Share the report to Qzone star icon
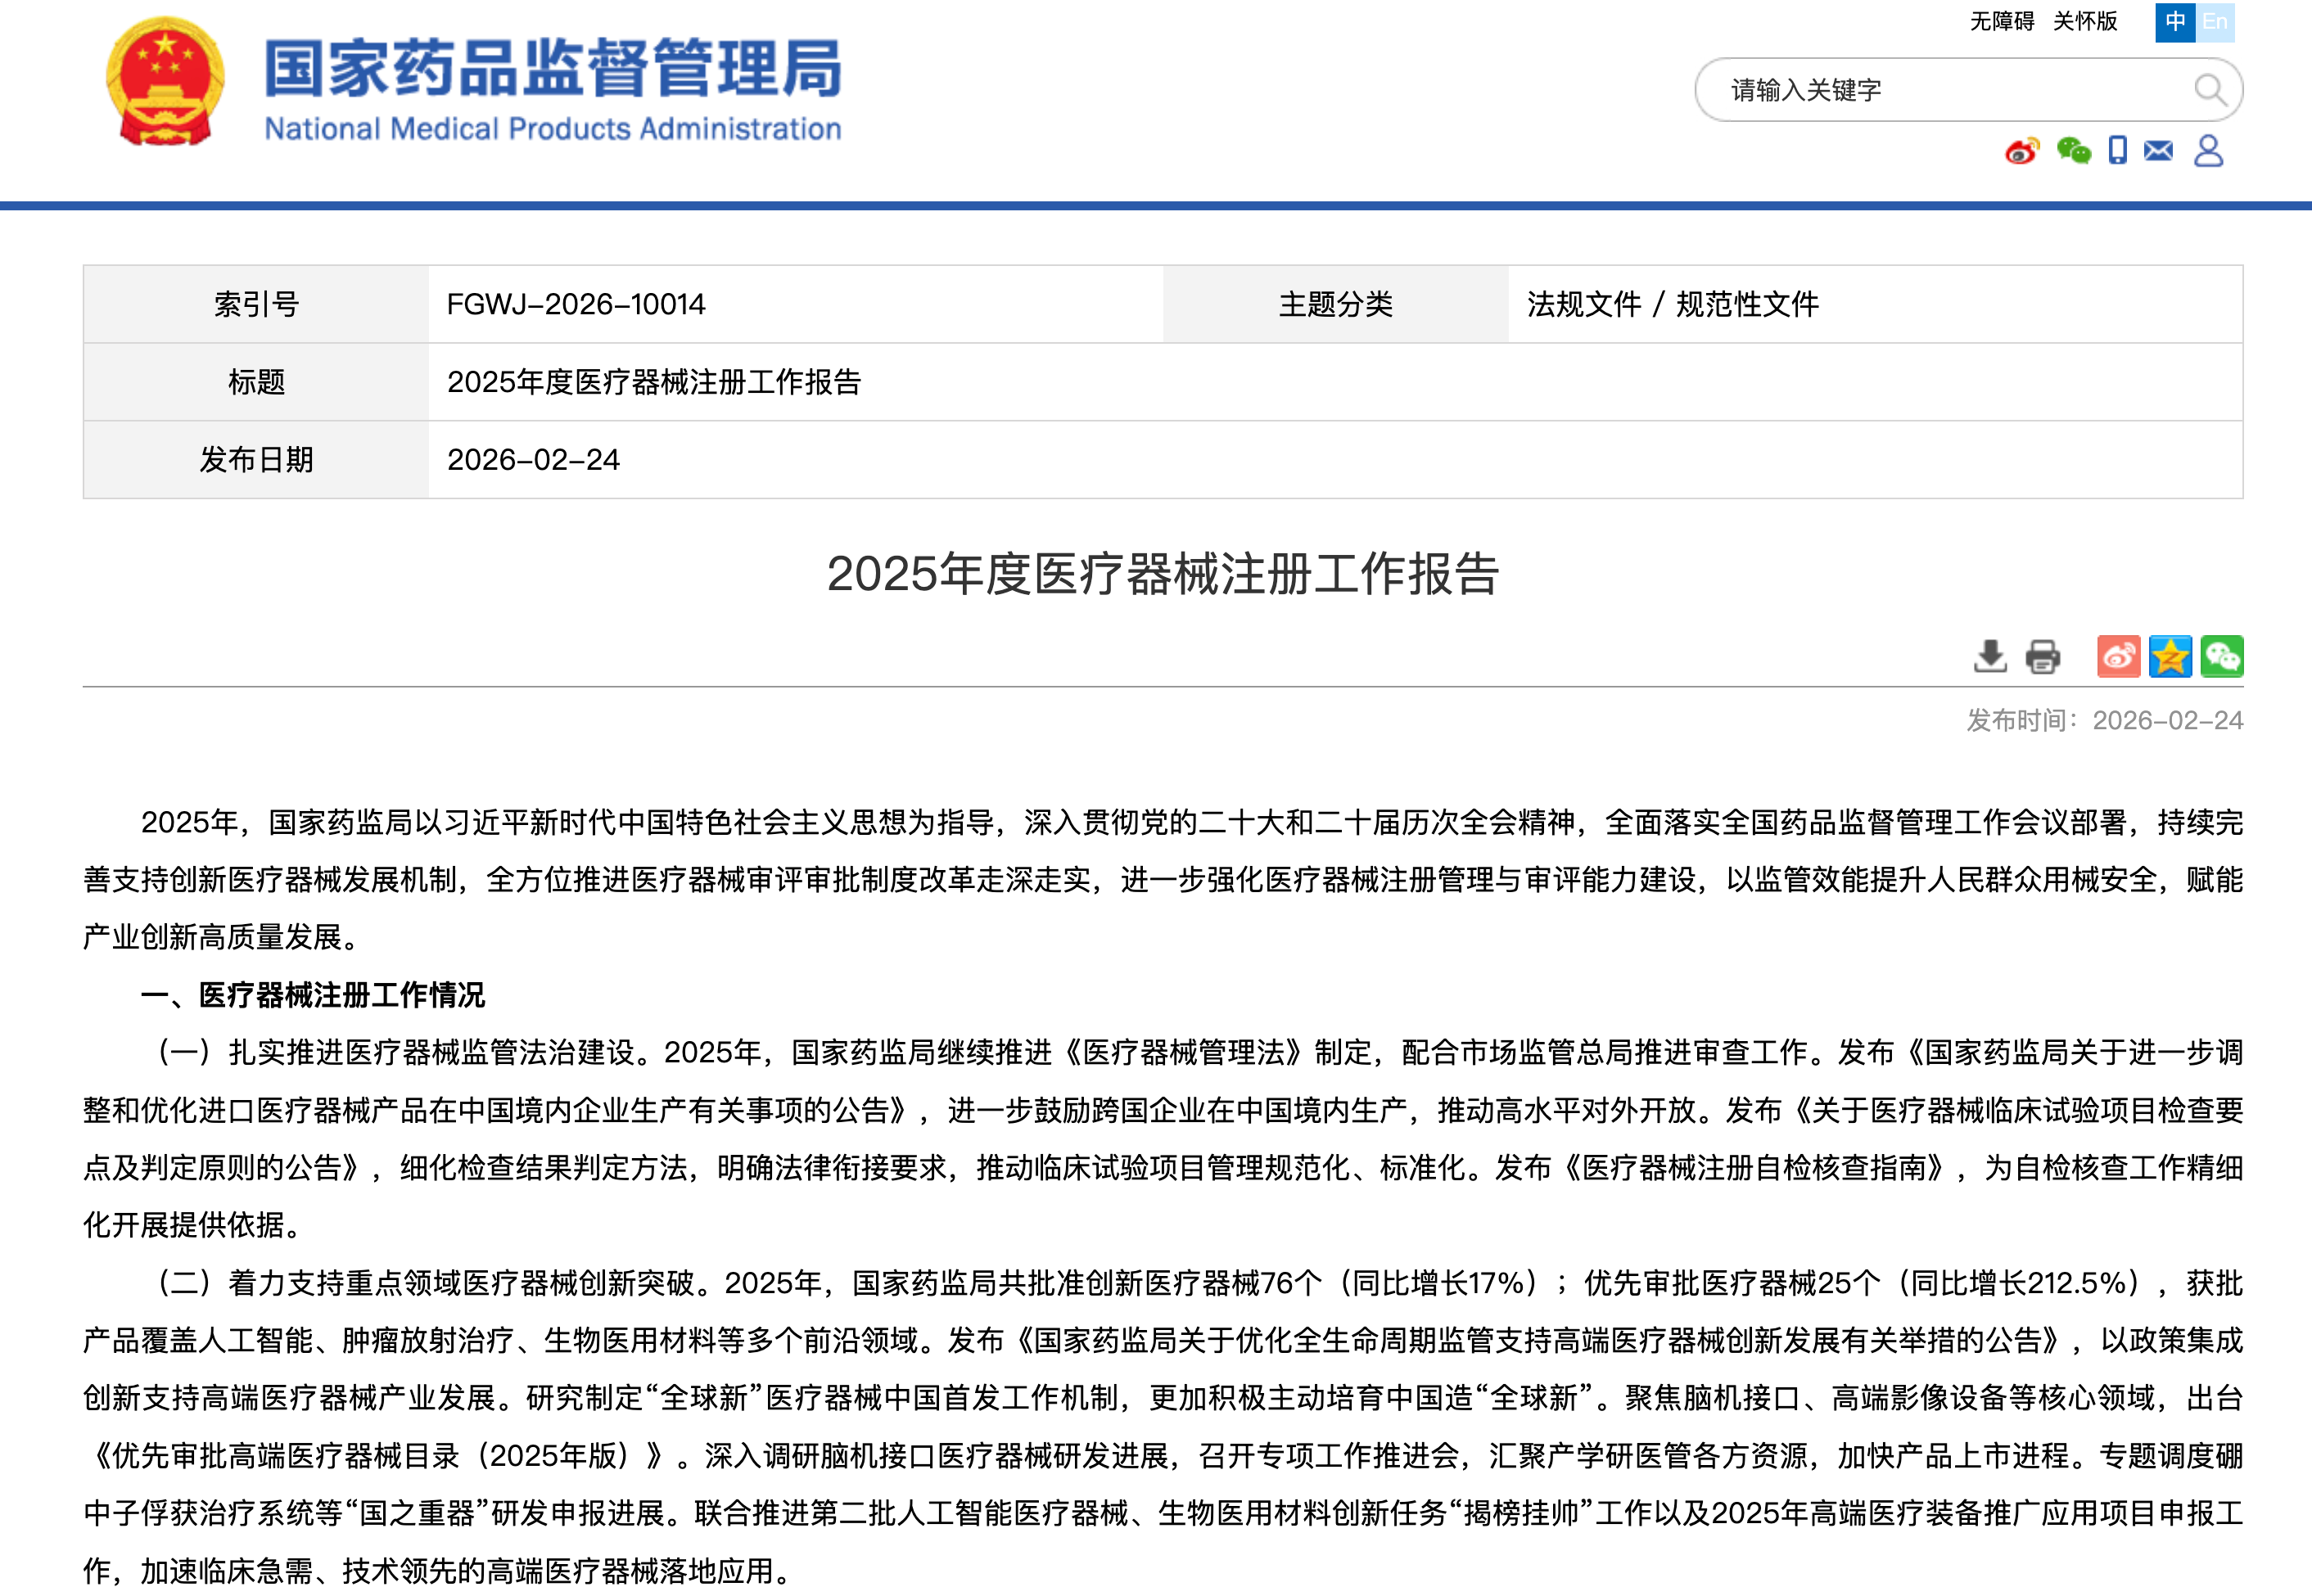The image size is (2312, 1596). click(2170, 657)
